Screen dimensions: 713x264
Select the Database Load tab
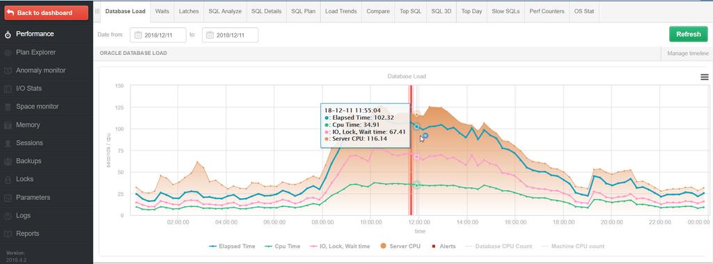click(125, 11)
